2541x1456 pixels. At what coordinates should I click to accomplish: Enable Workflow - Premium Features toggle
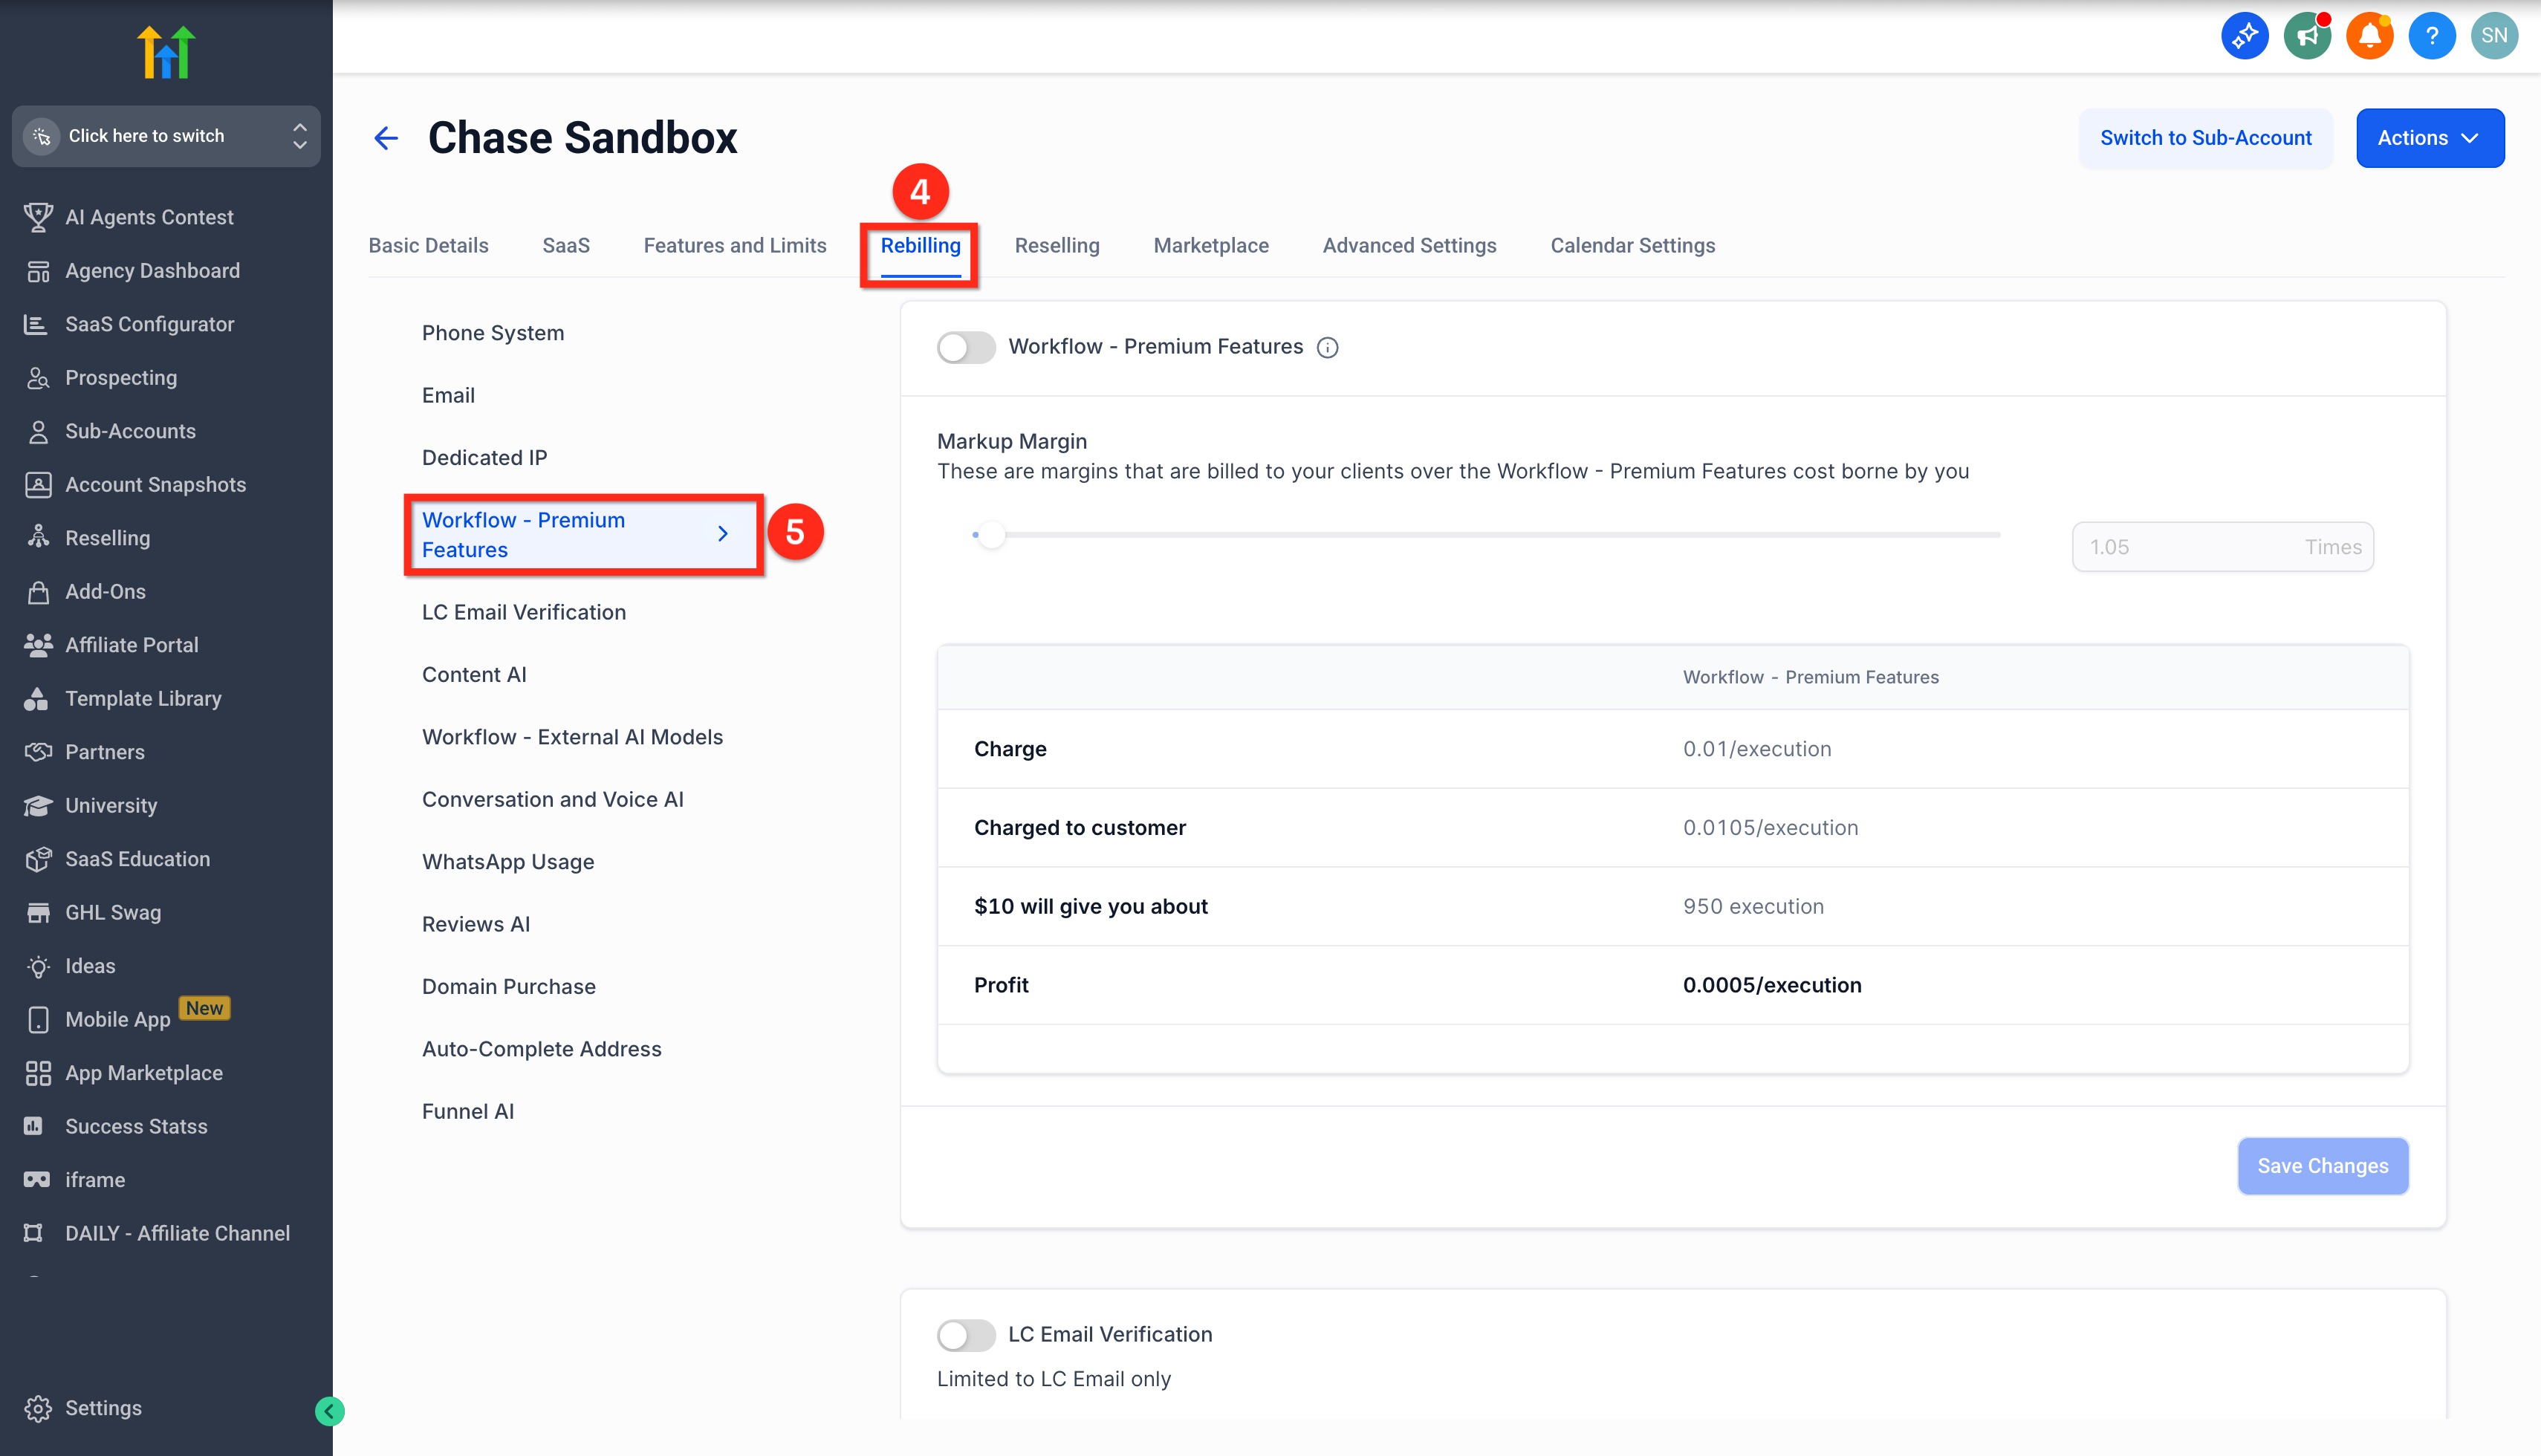965,347
